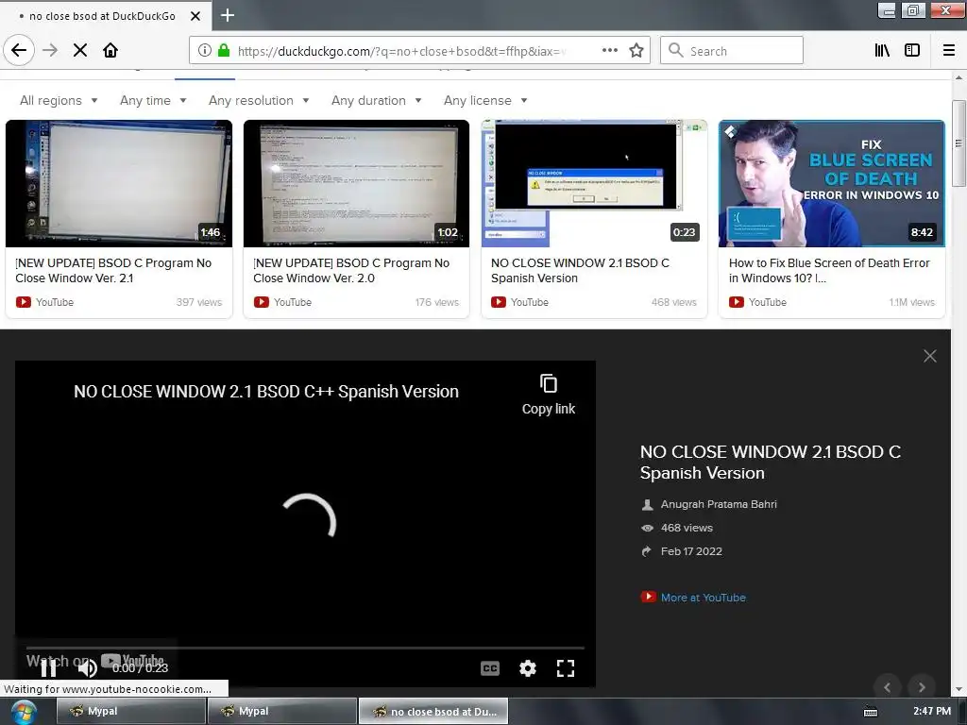Enter fullscreen with the player icon
This screenshot has height=725, width=967.
point(565,668)
